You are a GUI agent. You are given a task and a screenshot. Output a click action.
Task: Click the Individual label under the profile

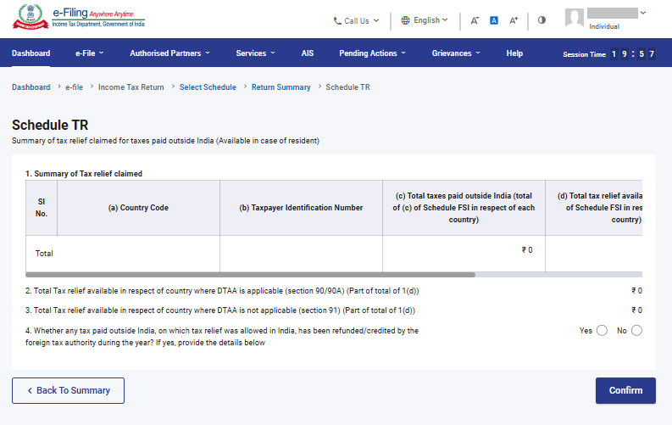(604, 26)
